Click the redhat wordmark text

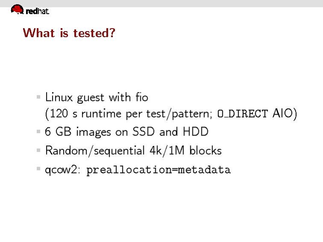tap(38, 12)
